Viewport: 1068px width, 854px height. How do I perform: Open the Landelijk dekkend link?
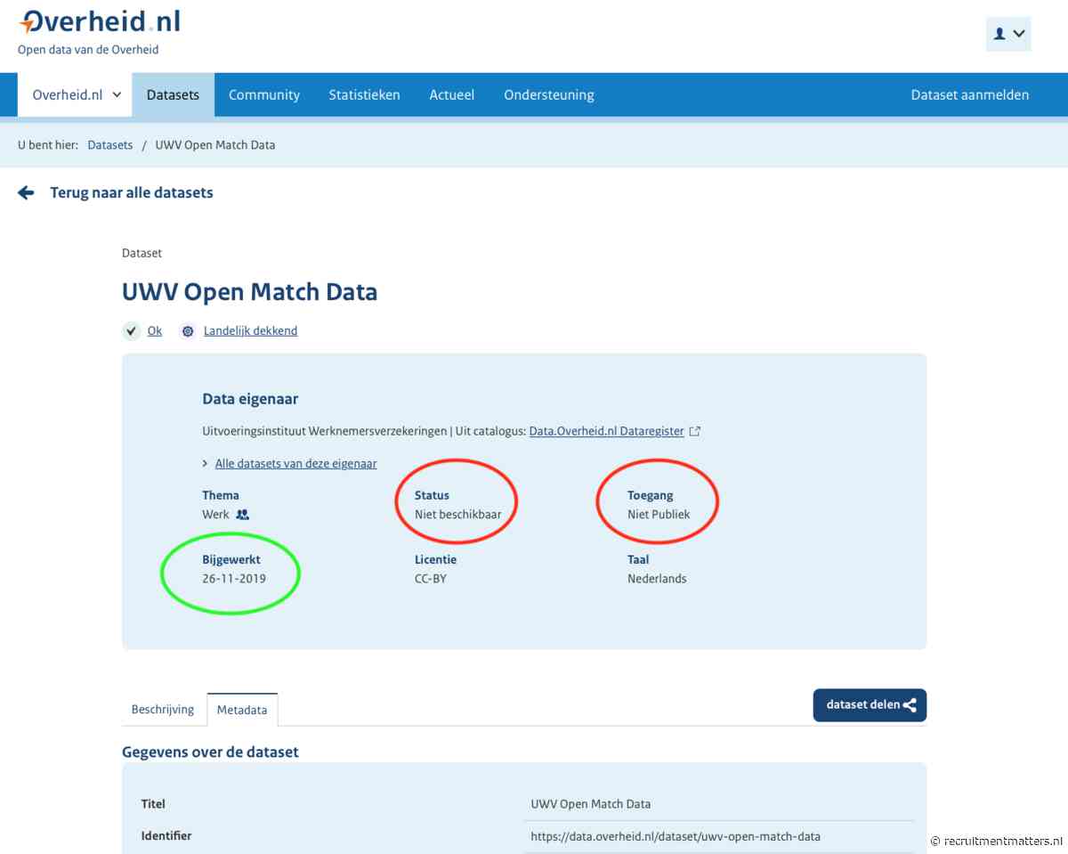pos(250,331)
